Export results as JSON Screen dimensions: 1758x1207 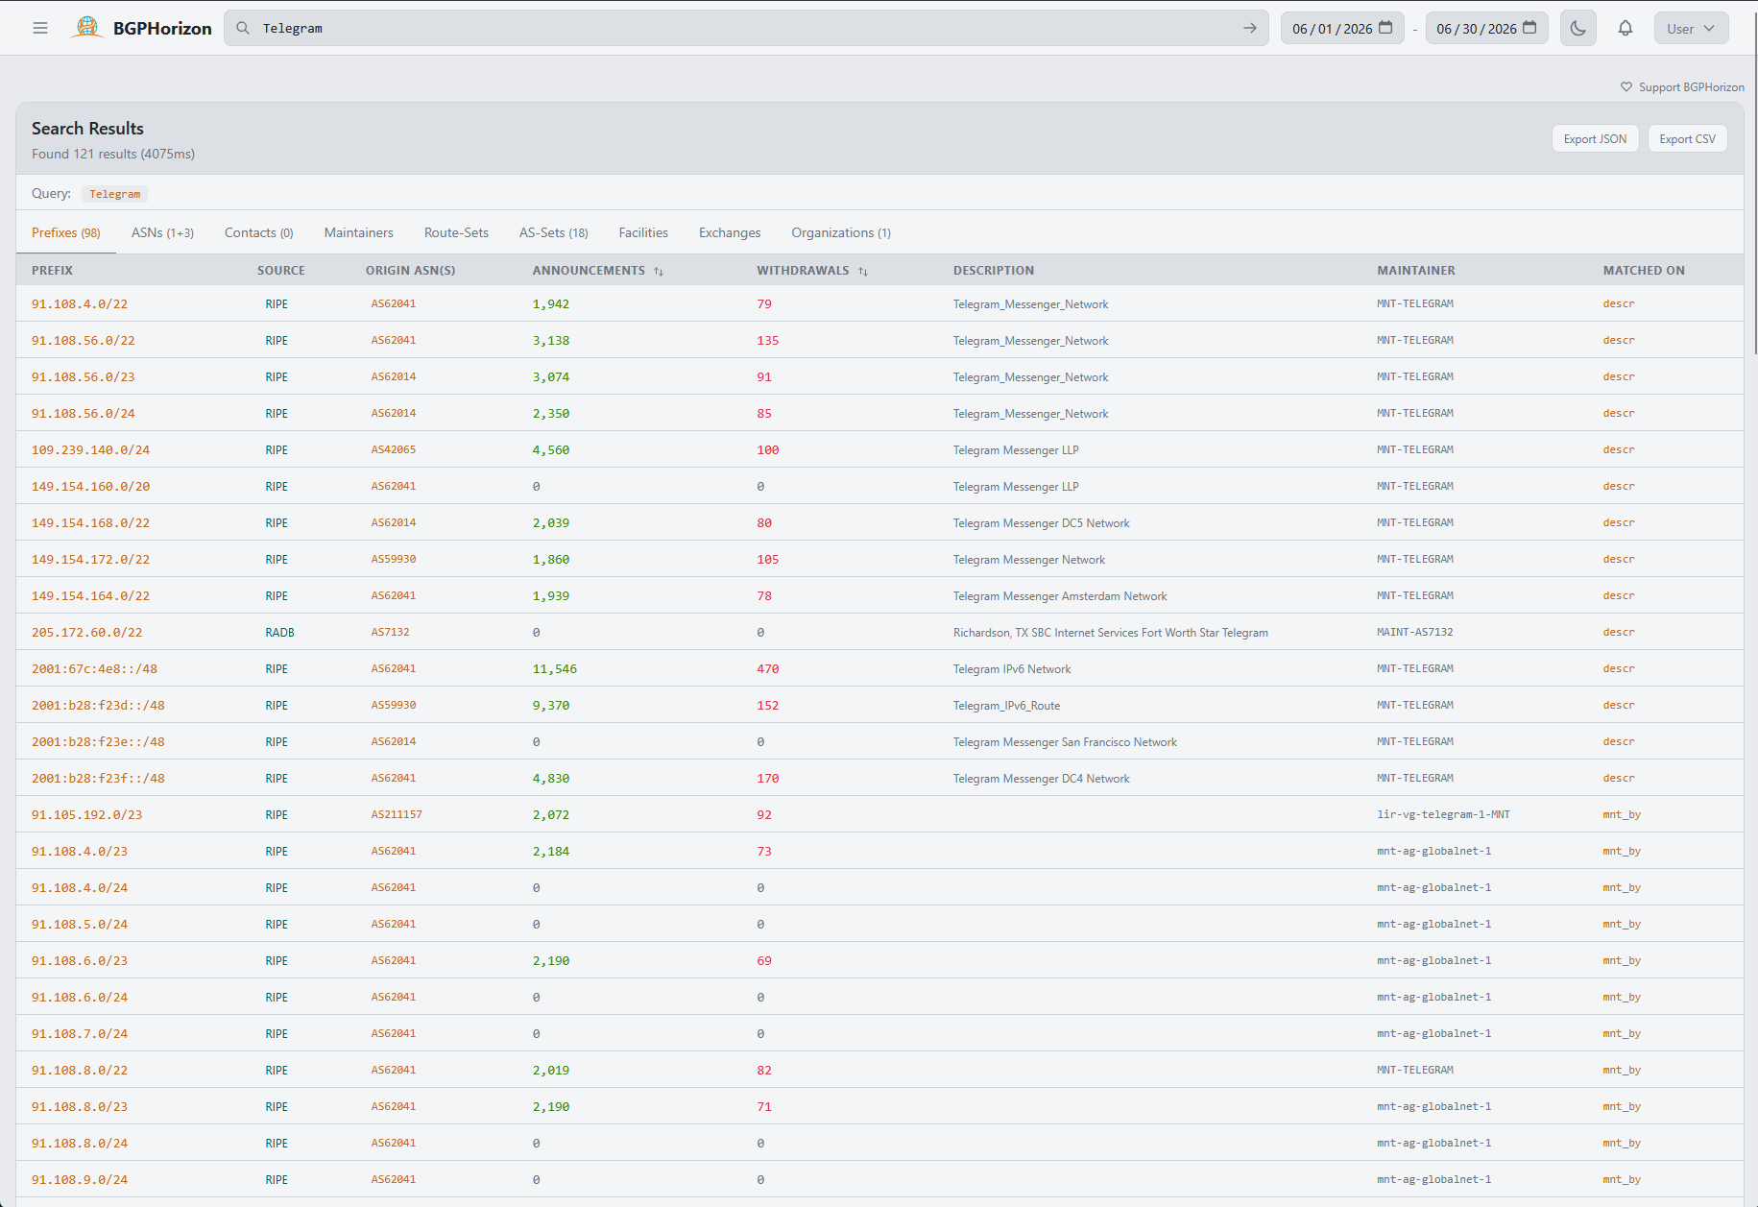click(1595, 138)
